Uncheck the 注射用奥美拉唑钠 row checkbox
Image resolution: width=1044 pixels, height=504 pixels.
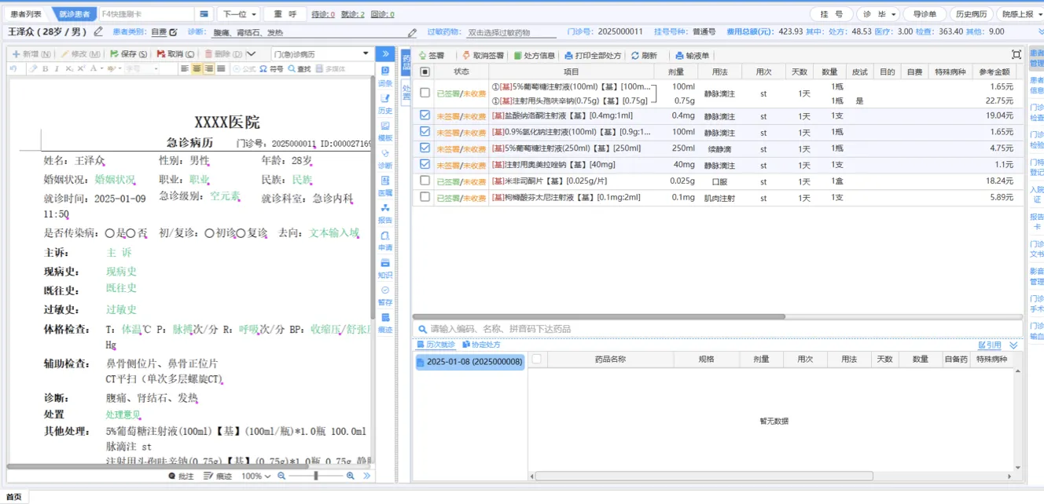coord(425,164)
